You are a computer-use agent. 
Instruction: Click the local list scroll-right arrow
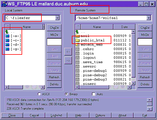click(x=43, y=87)
